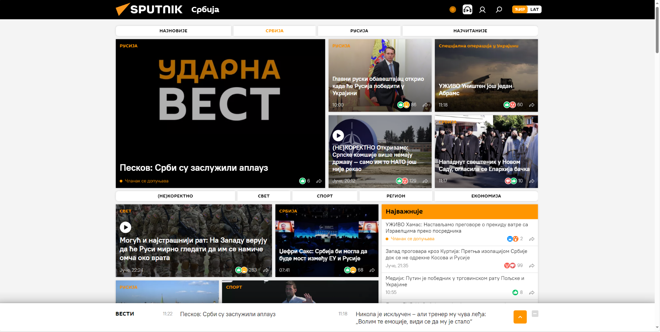Screen dimensions: 660x332
Task: Open the РЕГИОН section
Action: (x=396, y=196)
